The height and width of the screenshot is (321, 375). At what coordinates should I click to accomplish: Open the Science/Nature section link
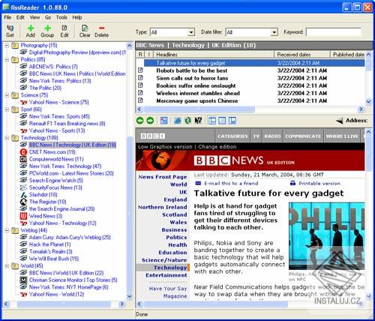pos(164,260)
